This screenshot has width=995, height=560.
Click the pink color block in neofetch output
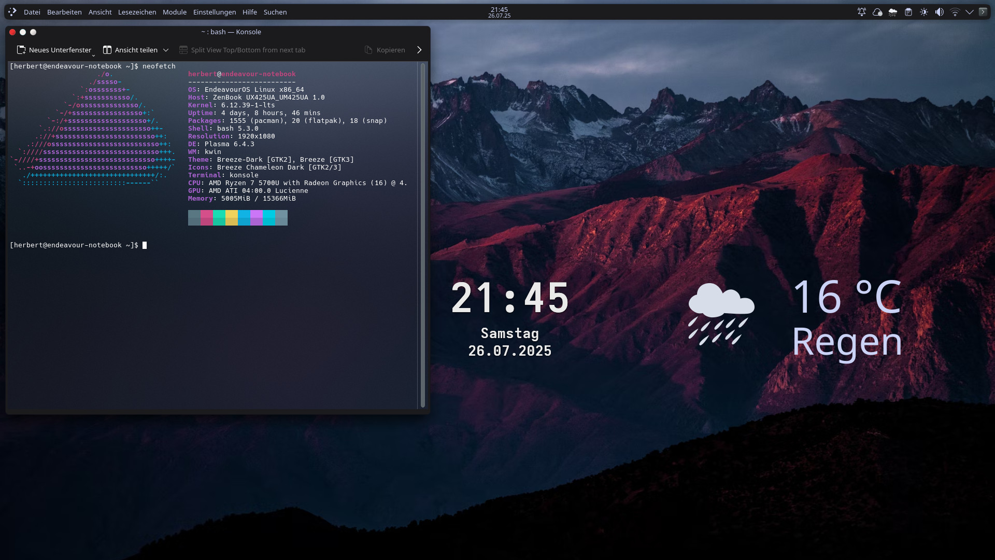click(x=206, y=218)
